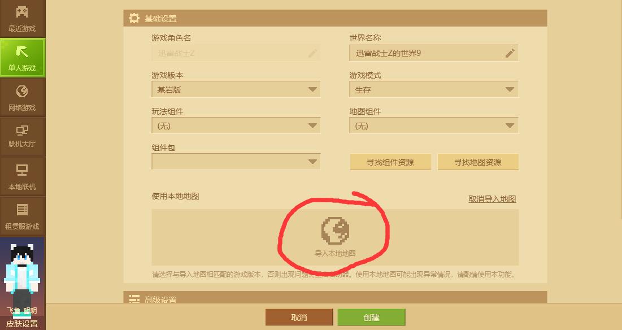The image size is (622, 330).
Task: Open 网络游戏 globe icon in sidebar
Action: point(22,91)
